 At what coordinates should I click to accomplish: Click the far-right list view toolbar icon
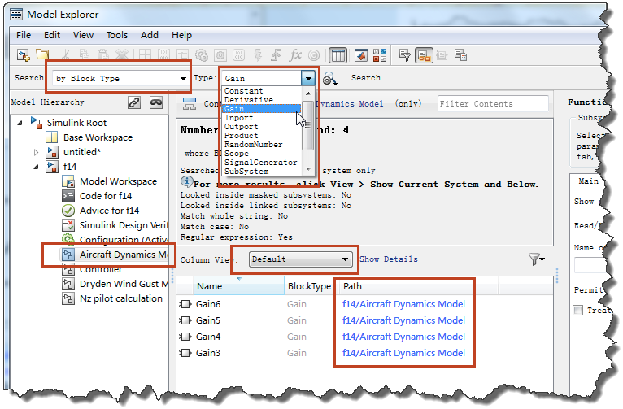[461, 55]
